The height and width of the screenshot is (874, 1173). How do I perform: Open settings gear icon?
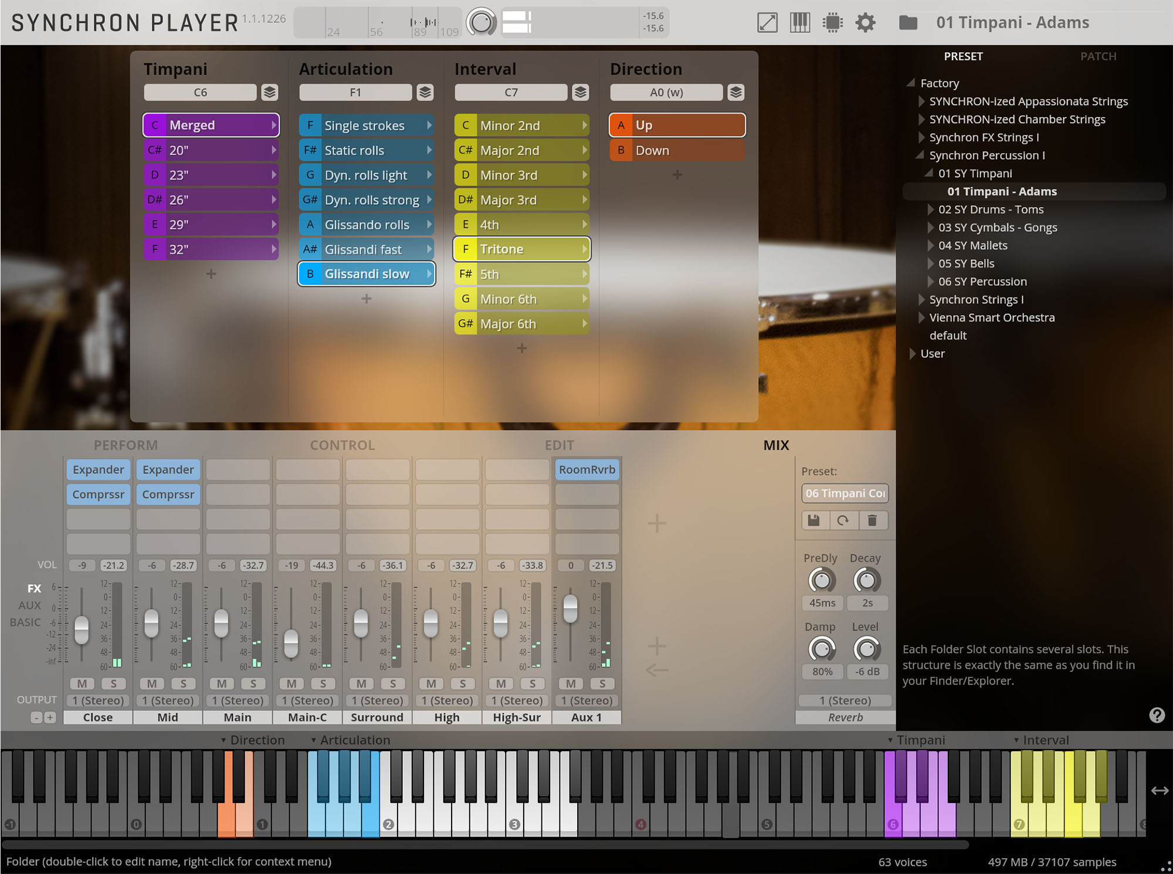tap(865, 23)
